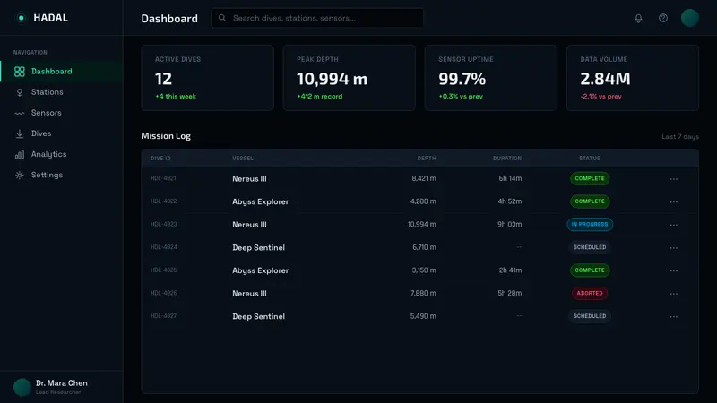The image size is (717, 403).
Task: Click the Dives download-arrow icon
Action: pyautogui.click(x=19, y=133)
